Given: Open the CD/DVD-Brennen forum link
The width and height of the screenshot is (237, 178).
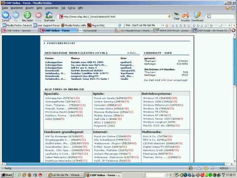Looking at the screenshot, I should (154, 143).
